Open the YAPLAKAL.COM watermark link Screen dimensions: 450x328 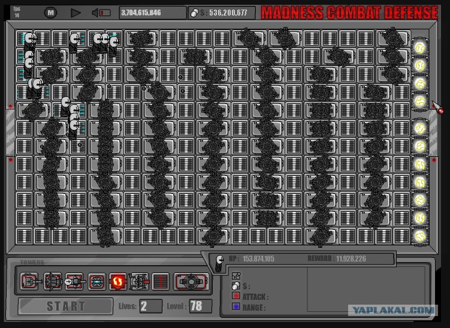pyautogui.click(x=393, y=310)
